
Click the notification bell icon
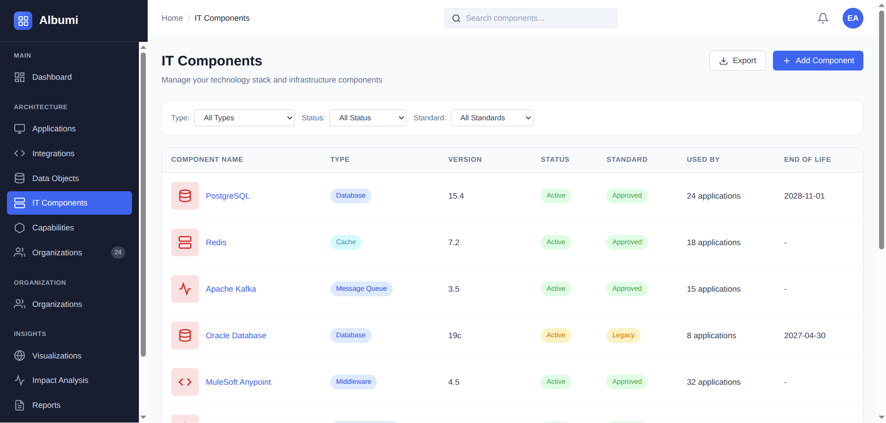pyautogui.click(x=823, y=18)
